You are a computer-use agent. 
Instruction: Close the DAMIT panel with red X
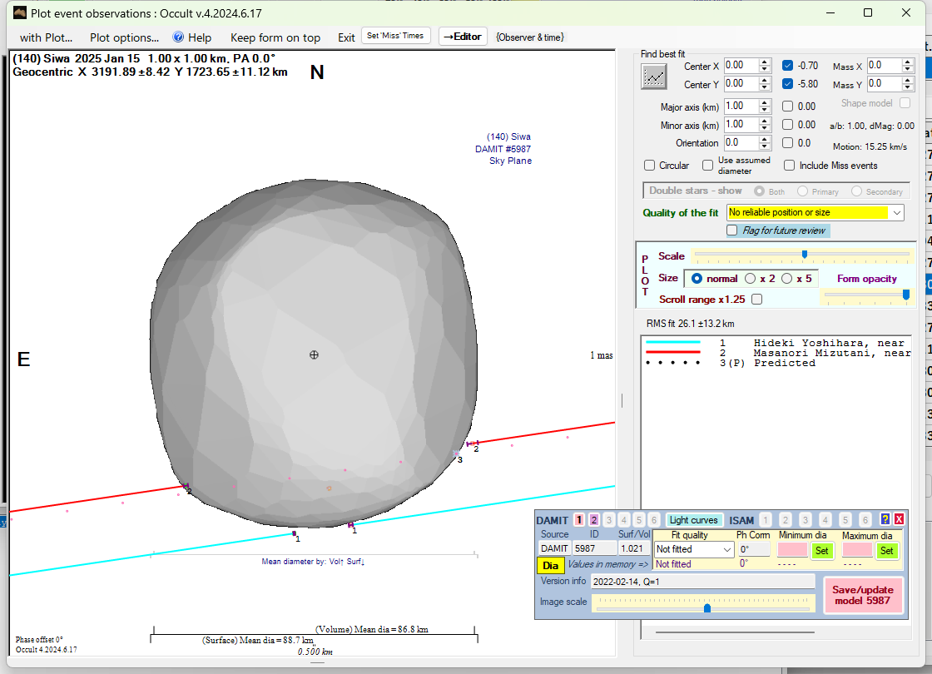[899, 519]
